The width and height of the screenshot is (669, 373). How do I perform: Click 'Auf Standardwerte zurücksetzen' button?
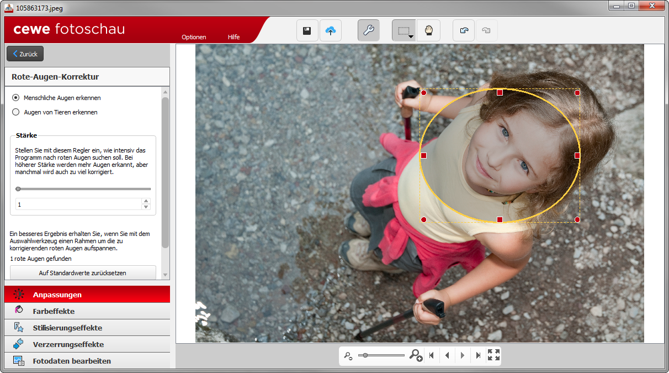click(83, 273)
